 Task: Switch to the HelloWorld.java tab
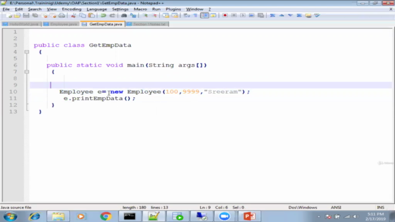click(x=22, y=24)
